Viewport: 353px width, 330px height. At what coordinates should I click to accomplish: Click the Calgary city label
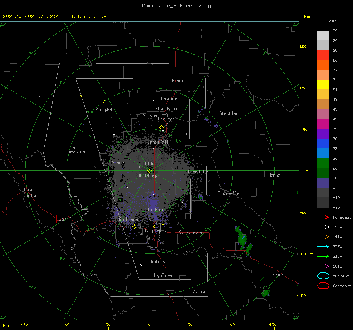153,231
